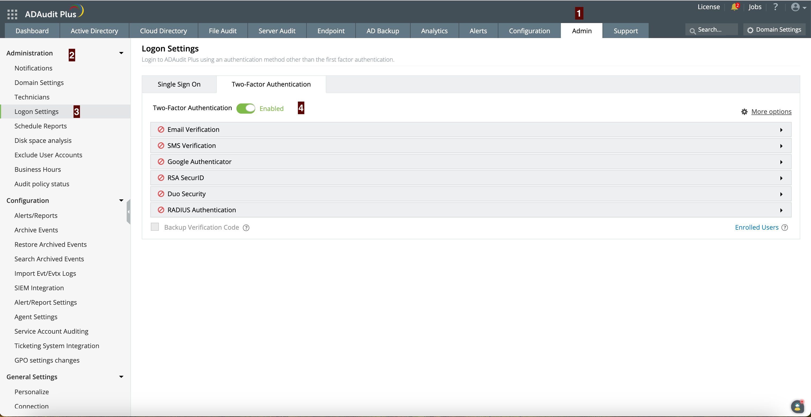Click help icon next to Enrolled Users
Viewport: 811px width, 417px height.
[785, 227]
